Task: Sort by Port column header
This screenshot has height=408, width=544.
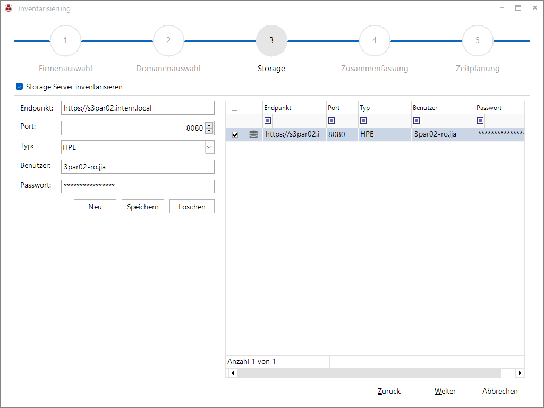Action: (342, 107)
